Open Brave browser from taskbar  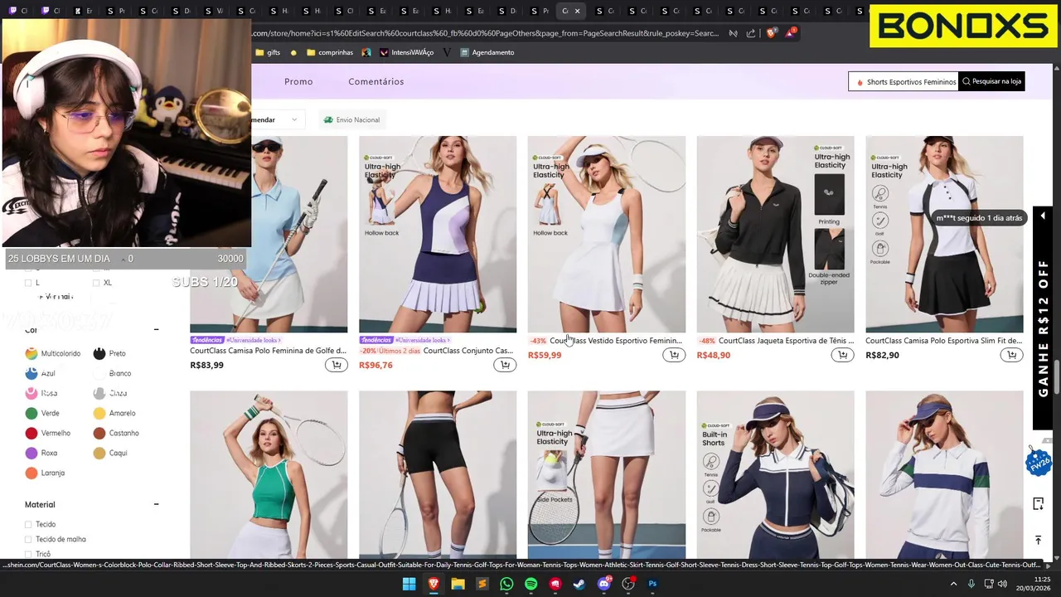pyautogui.click(x=434, y=584)
